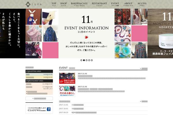173x115 pixels.
Task: Select the third carousel dot
Action: [86, 60]
